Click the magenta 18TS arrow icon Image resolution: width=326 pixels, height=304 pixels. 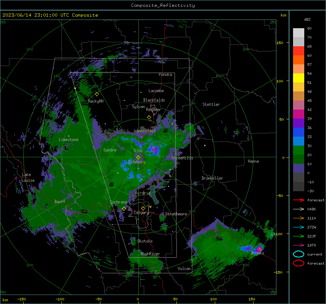[x=298, y=245]
